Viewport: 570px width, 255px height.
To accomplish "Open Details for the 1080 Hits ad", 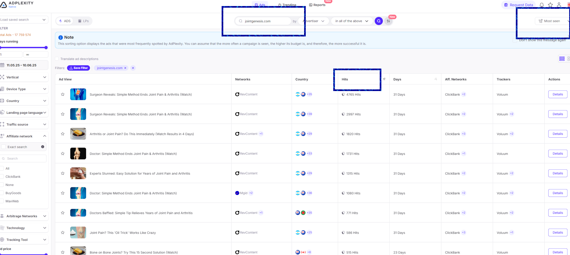I will click(x=558, y=193).
